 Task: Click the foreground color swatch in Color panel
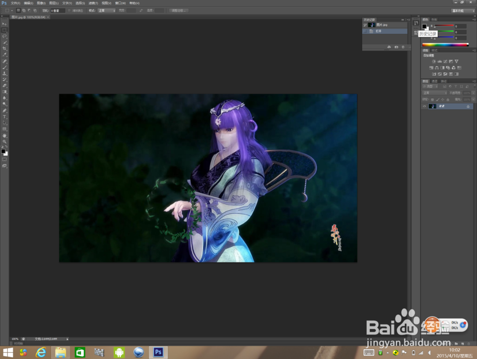coord(424,26)
